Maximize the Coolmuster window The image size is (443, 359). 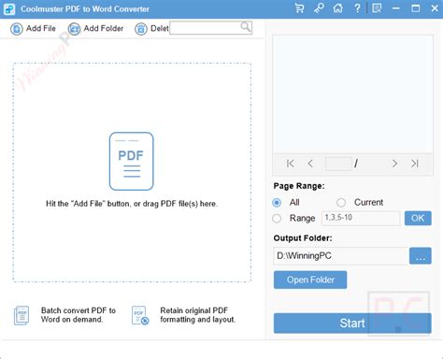point(415,8)
